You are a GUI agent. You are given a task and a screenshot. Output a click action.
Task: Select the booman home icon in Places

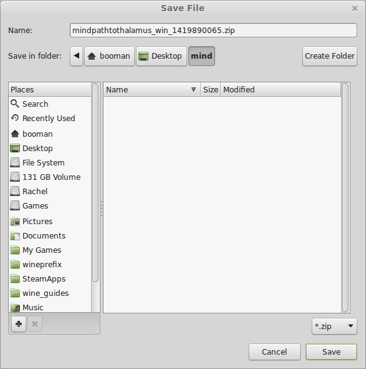tap(15, 134)
